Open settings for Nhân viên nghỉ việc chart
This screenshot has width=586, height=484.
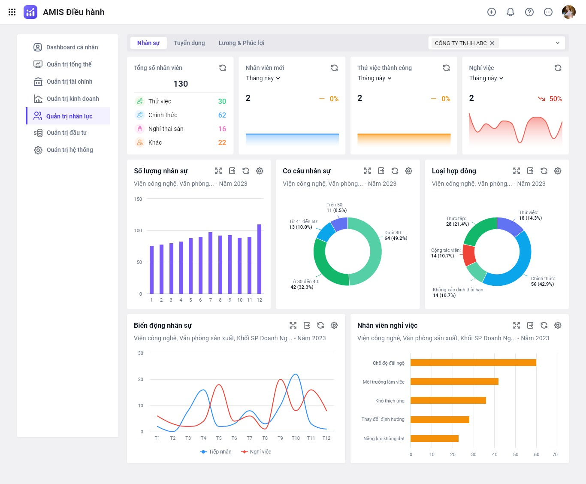tap(558, 325)
